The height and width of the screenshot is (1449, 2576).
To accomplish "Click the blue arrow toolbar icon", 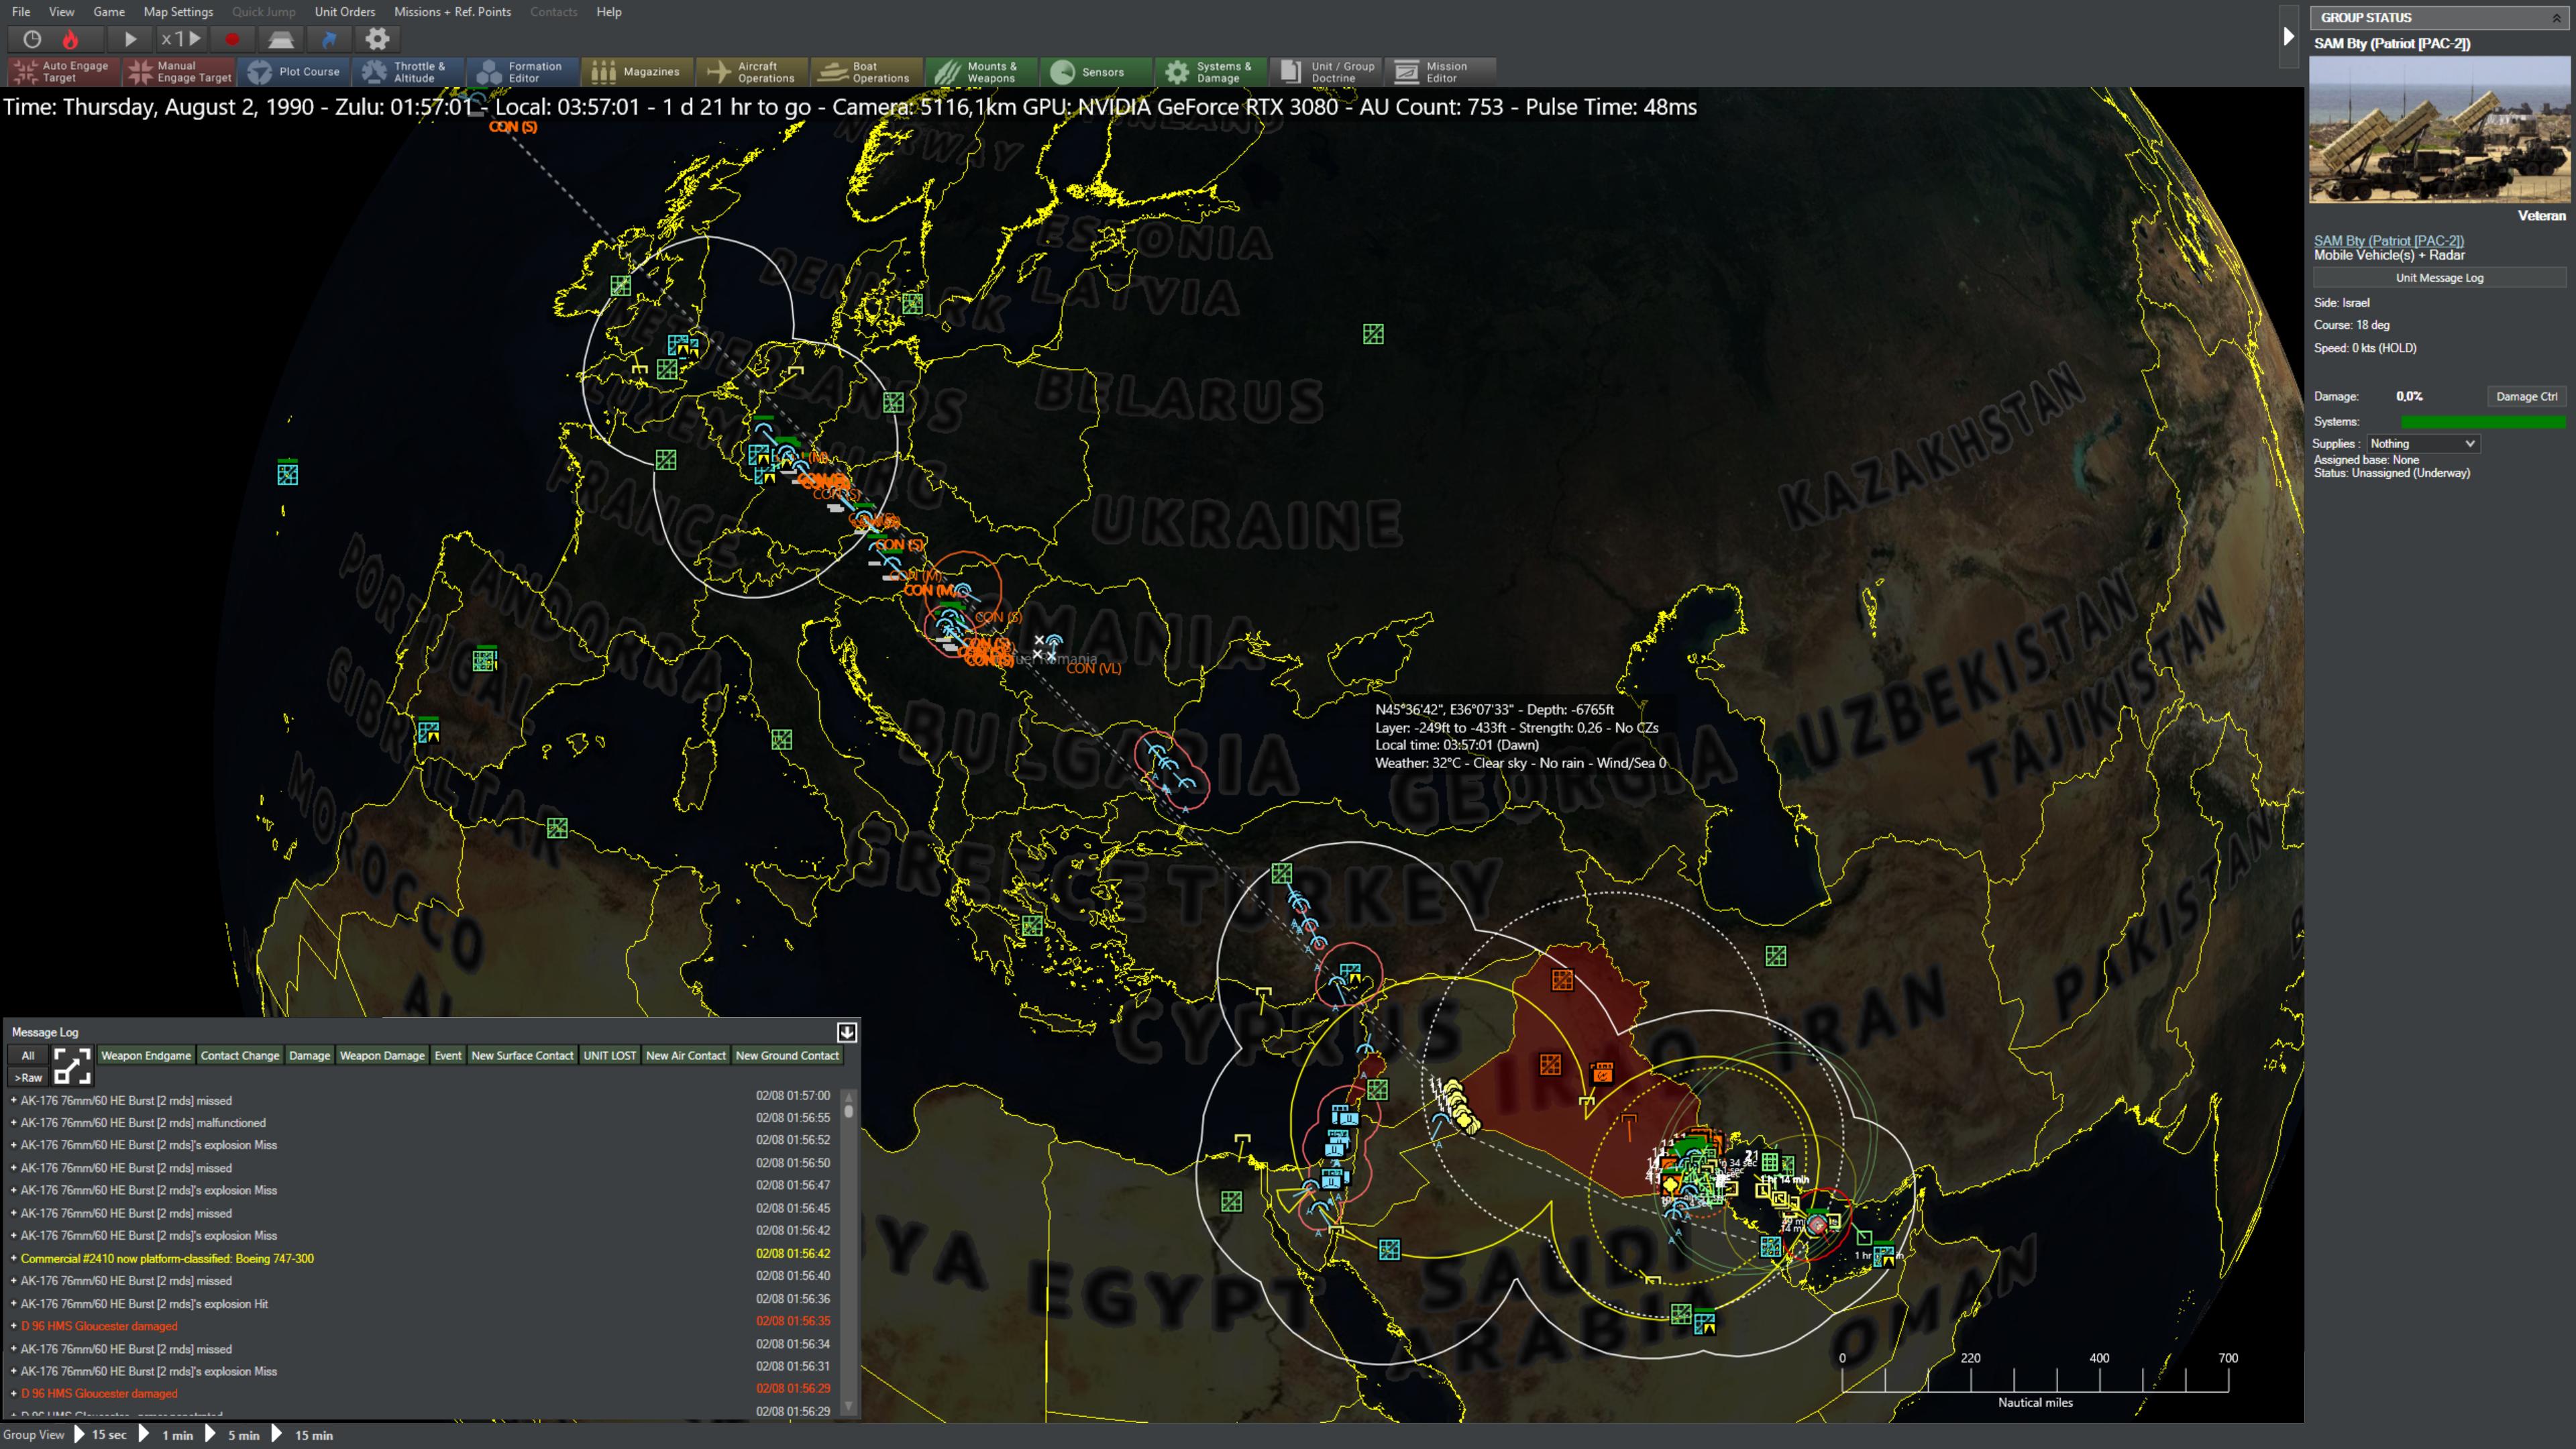I will click(329, 39).
